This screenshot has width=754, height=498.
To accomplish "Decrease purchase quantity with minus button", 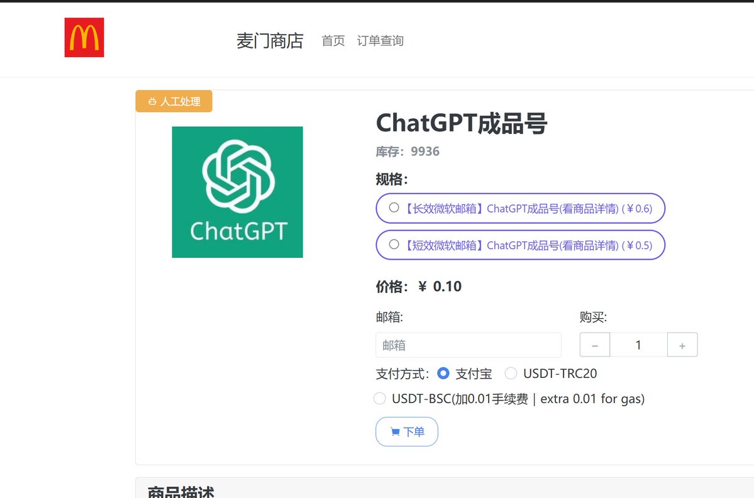I will pos(595,345).
